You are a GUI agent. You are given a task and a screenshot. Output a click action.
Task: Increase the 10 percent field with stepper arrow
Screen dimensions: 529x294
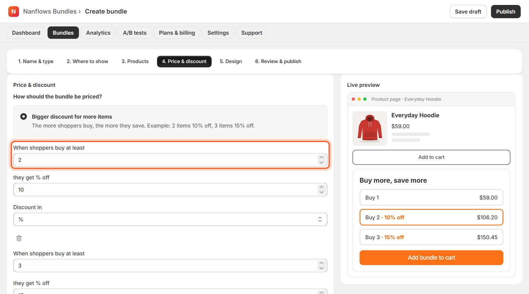(321, 187)
